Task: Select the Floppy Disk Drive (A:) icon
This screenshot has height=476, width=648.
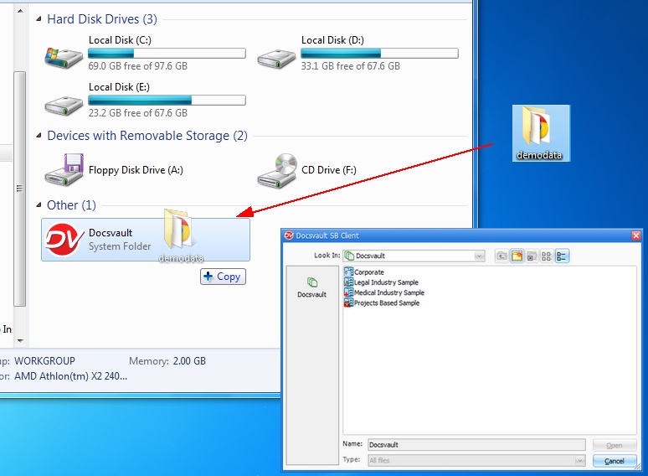Action: coord(64,169)
